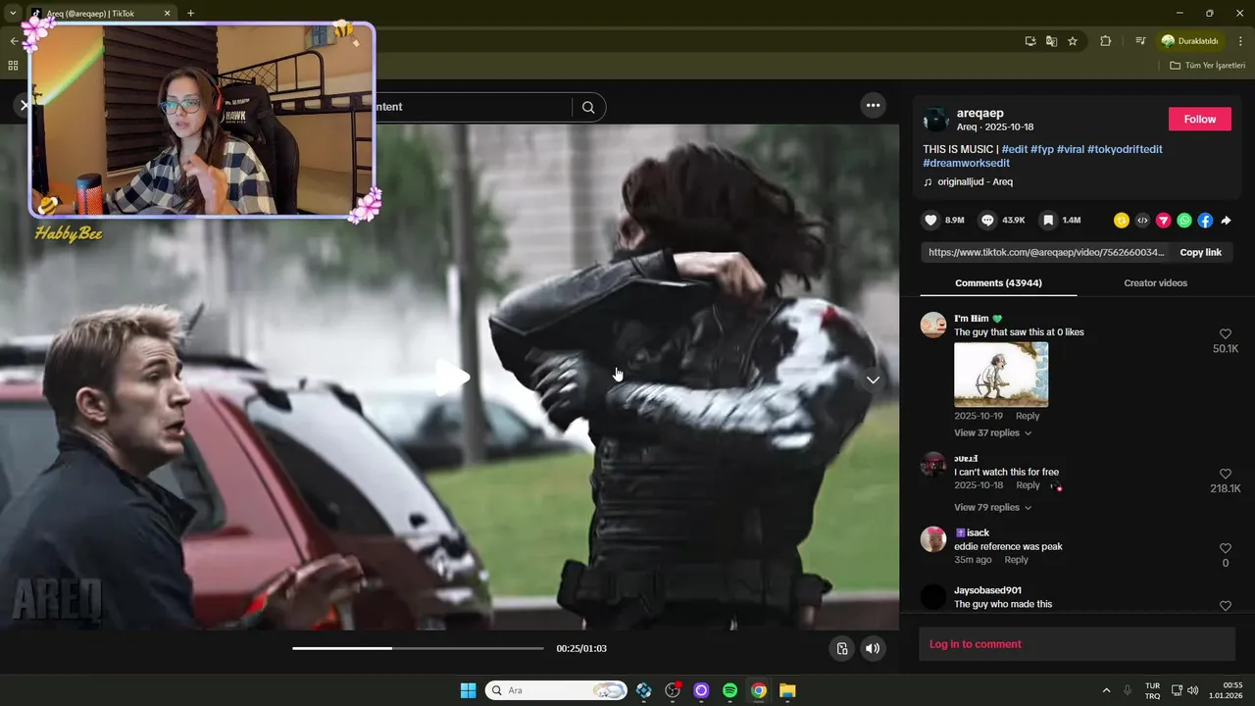Share the video via Facebook icon

point(1205,221)
